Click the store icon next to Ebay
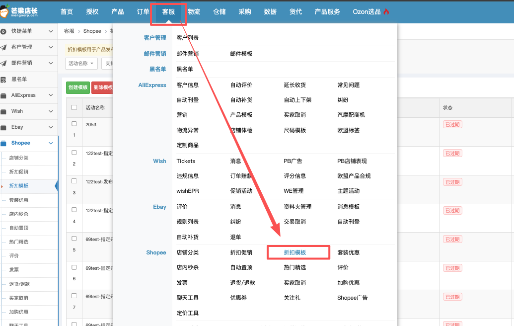Screen dimensions: 514x326 [3, 127]
